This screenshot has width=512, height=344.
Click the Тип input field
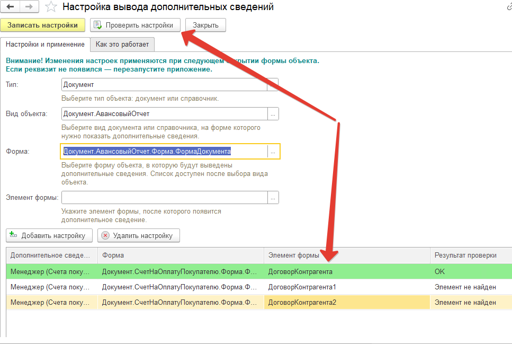tap(164, 85)
